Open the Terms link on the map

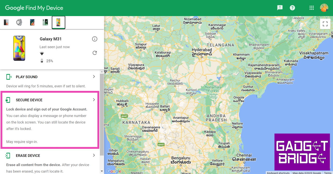(327, 173)
